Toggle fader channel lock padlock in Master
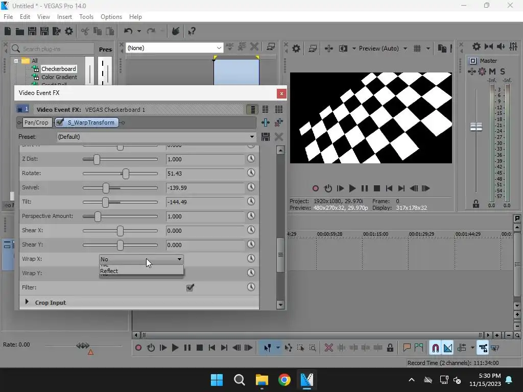This screenshot has width=523, height=392. (476, 204)
